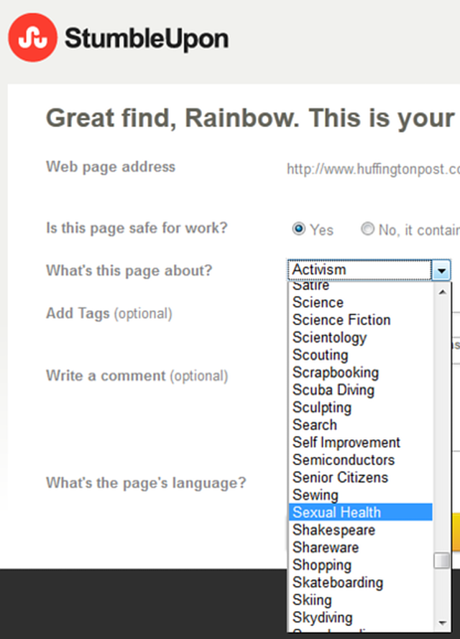The height and width of the screenshot is (639, 460).
Task: Select Skiing in the topic list
Action: [360, 600]
